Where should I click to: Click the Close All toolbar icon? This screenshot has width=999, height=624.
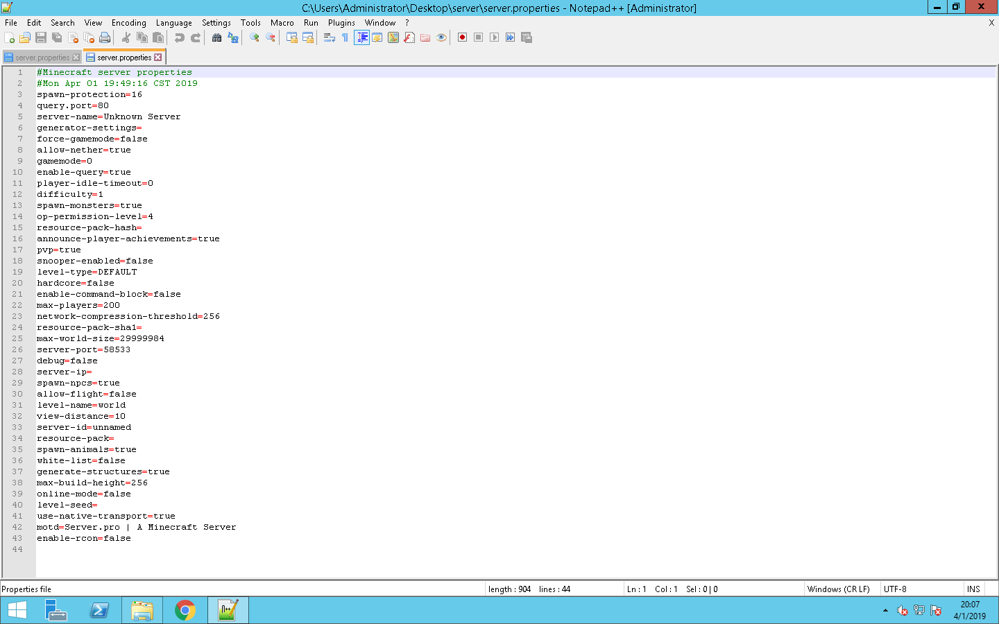coord(89,37)
